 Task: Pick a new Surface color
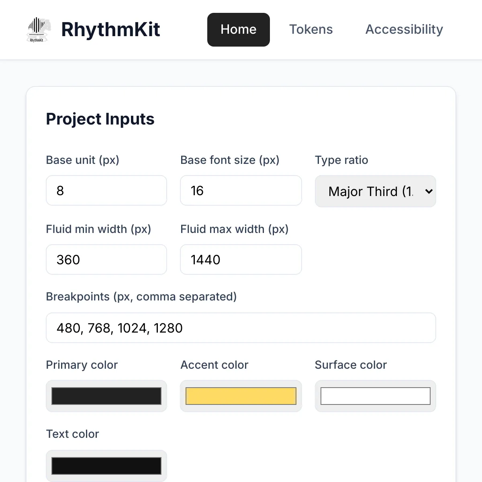[375, 396]
